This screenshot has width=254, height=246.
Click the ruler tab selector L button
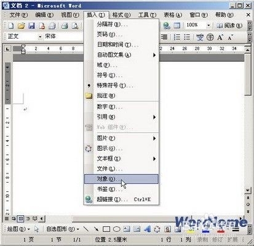coord(7,49)
